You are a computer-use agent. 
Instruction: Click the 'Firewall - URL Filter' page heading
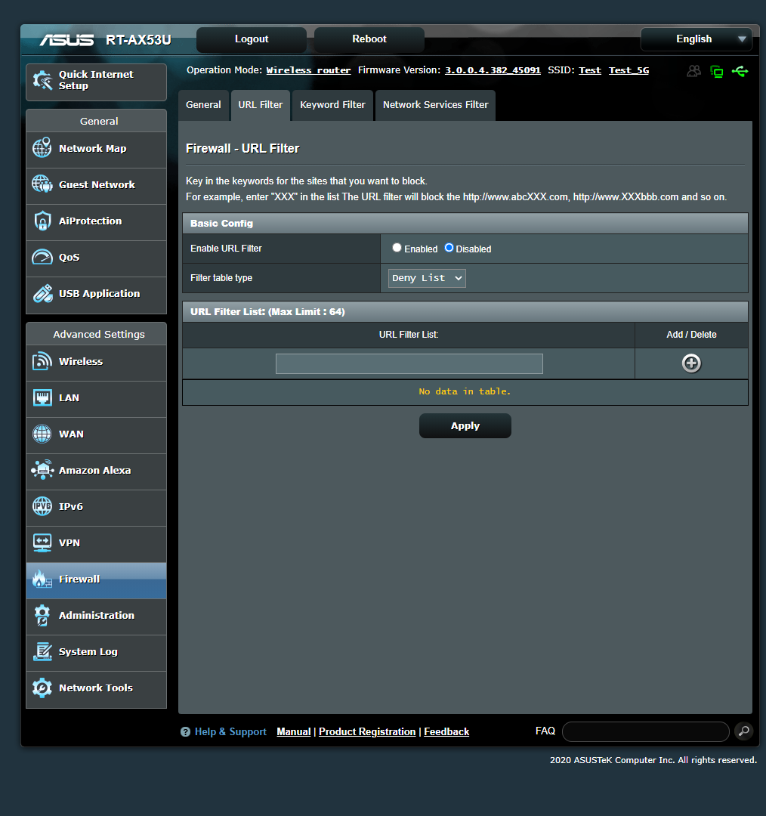[242, 148]
